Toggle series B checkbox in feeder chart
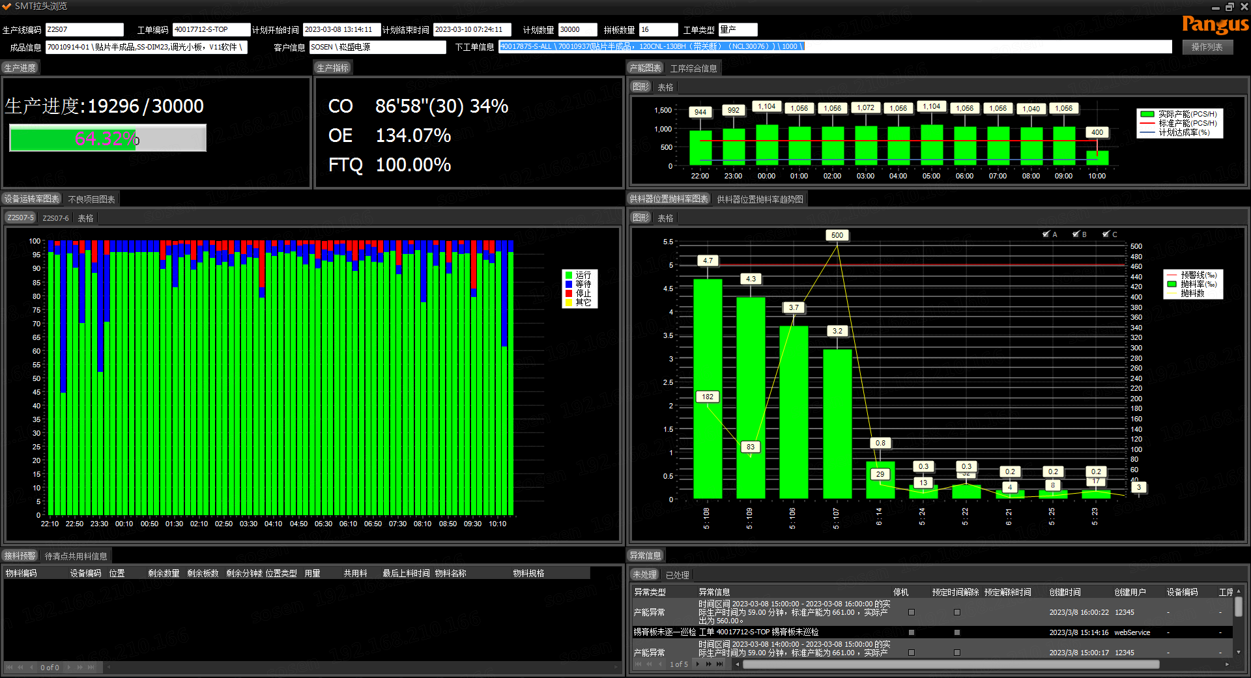Image resolution: width=1251 pixels, height=678 pixels. [x=1076, y=234]
